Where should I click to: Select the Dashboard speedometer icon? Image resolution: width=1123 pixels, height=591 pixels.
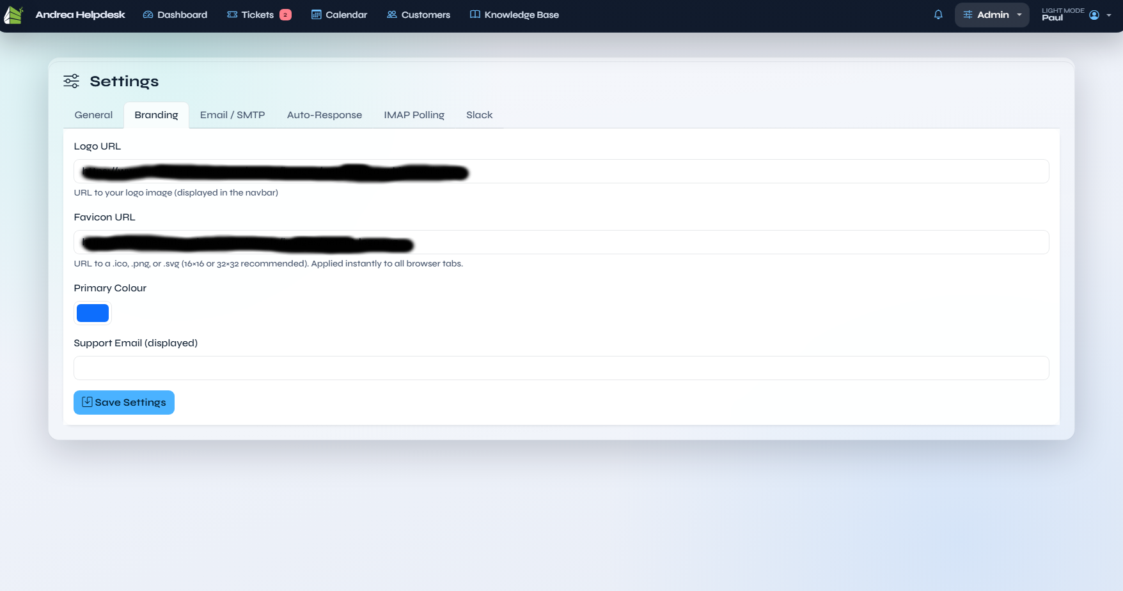click(x=147, y=14)
